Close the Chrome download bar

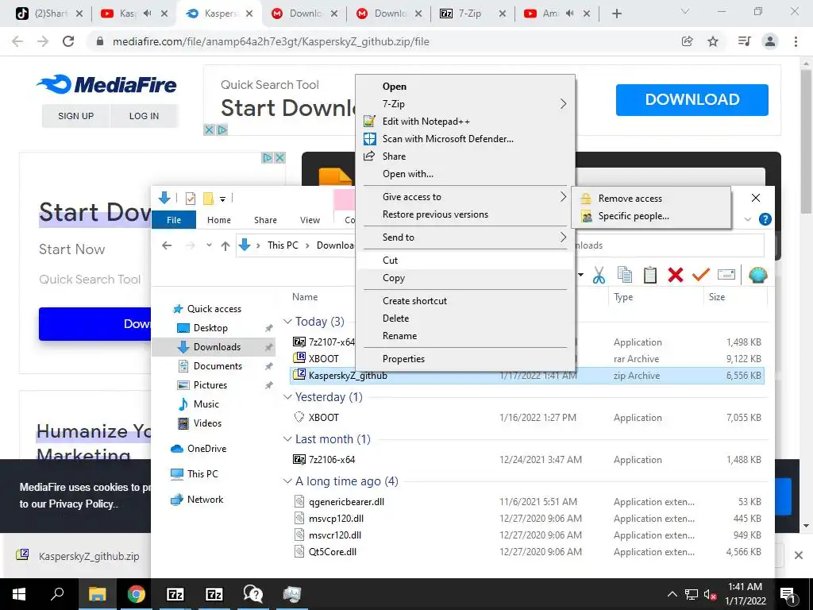pos(798,555)
